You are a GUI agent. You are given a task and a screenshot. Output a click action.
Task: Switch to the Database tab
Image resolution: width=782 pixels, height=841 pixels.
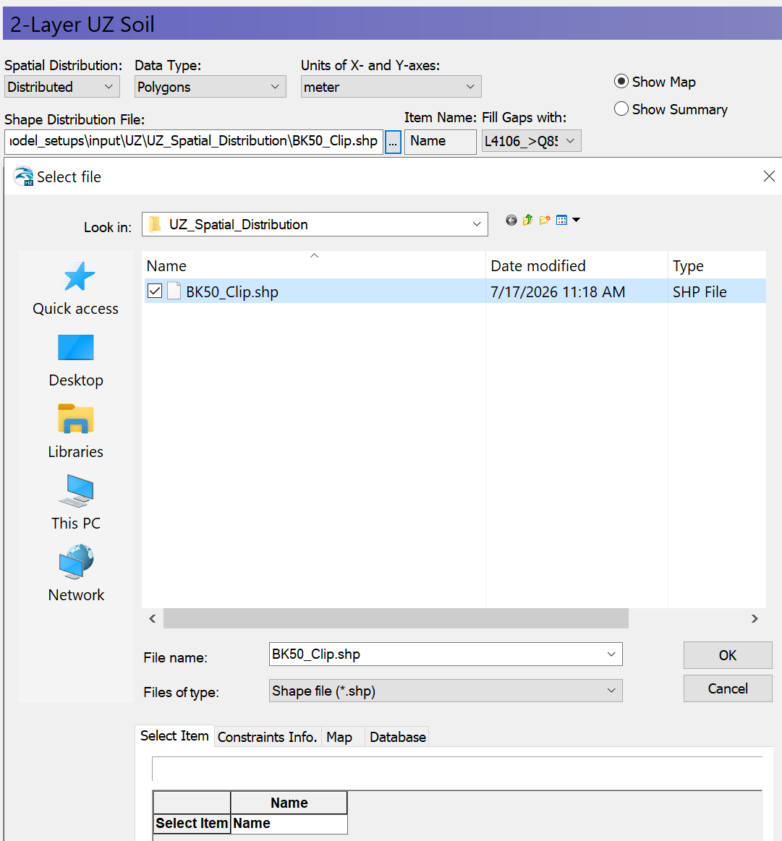[x=398, y=737]
